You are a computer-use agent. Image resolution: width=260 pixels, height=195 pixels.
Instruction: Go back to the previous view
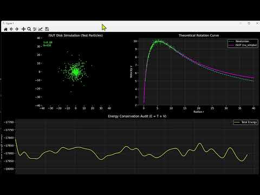[11, 29]
